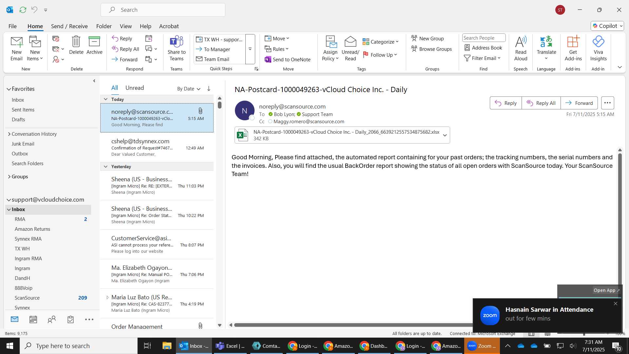The height and width of the screenshot is (354, 629).
Task: Expand Conversation History folder
Action: pyautogui.click(x=9, y=134)
